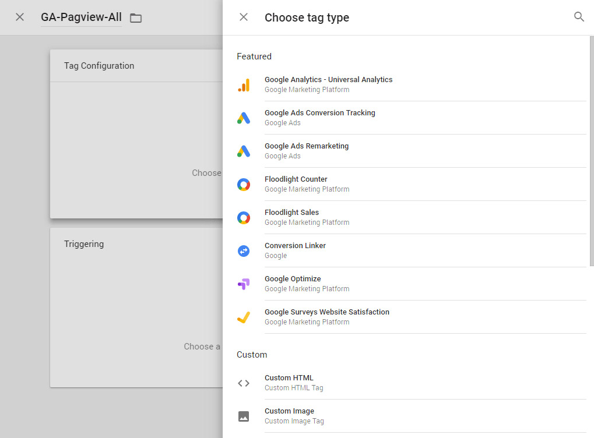
Task: Click the Floodlight Counter ring icon
Action: (244, 185)
